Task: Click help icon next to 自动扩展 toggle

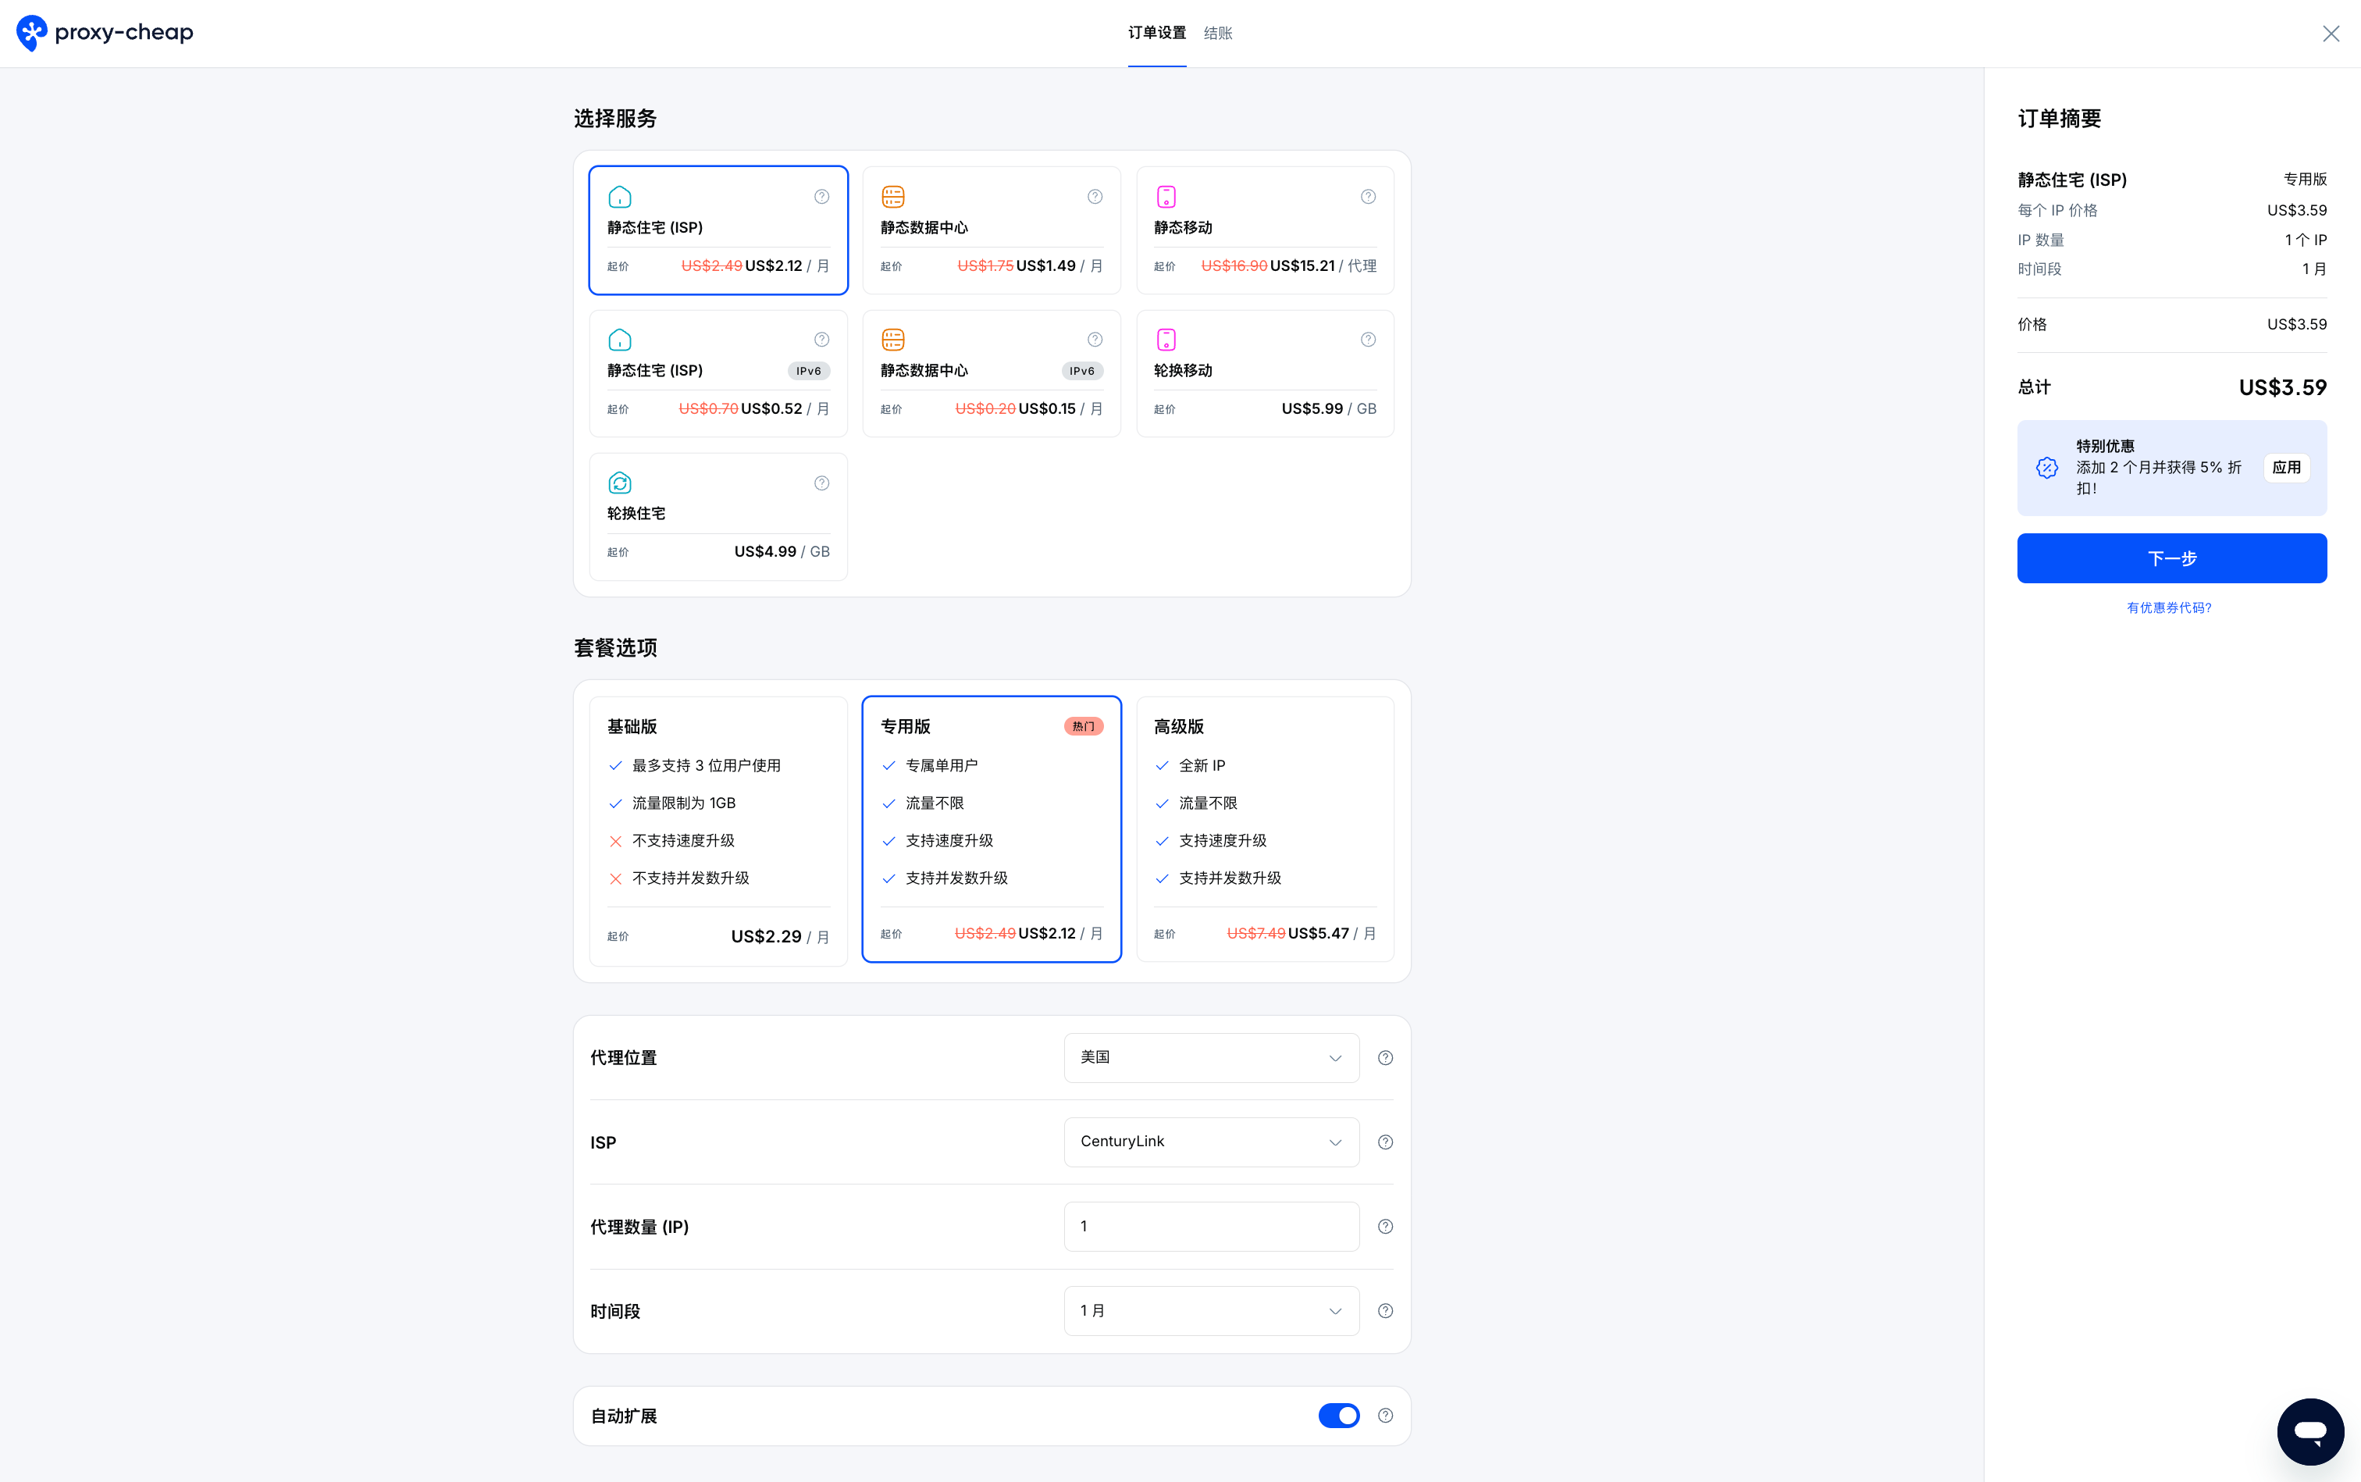Action: (1385, 1416)
